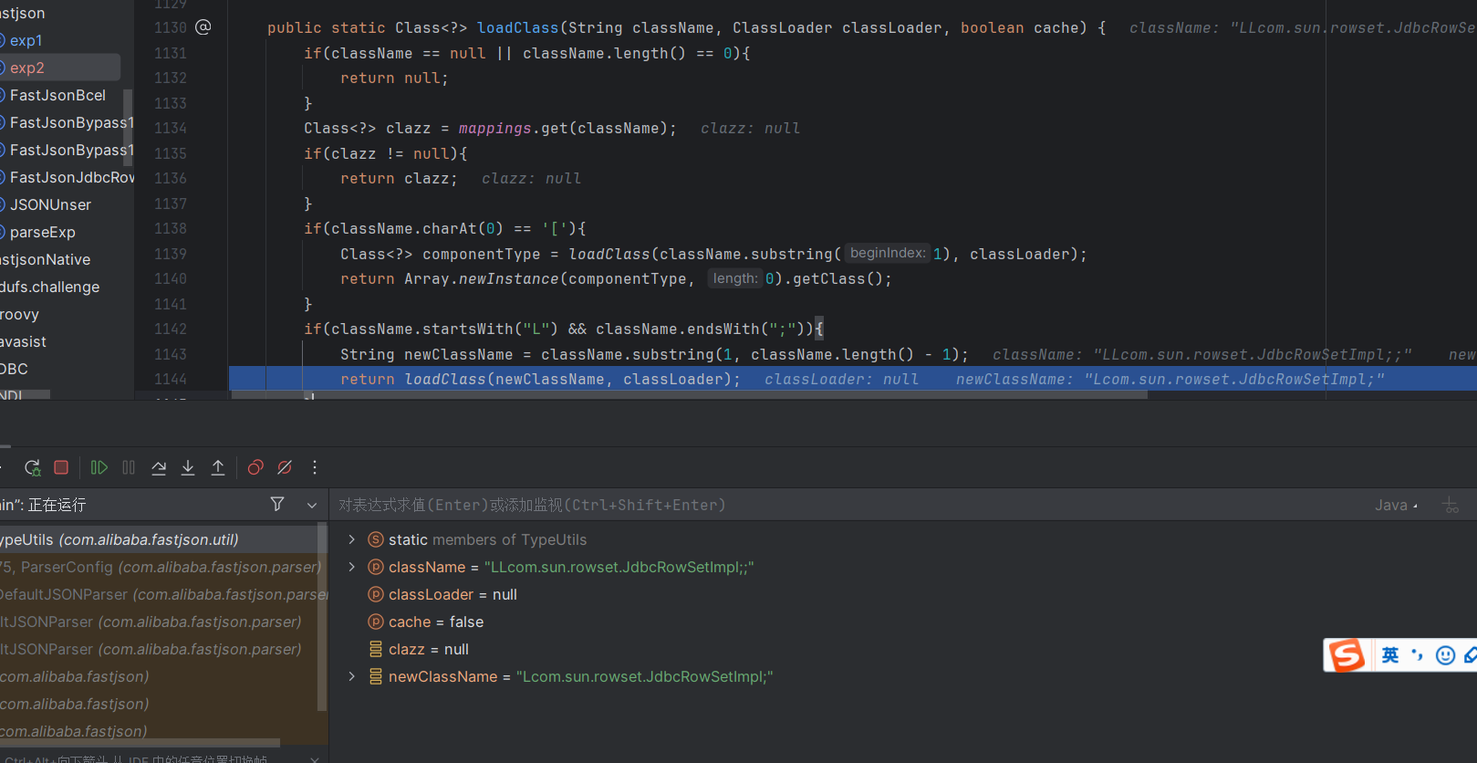Expand the newClassName variable node
The image size is (1477, 763).
[x=352, y=676]
